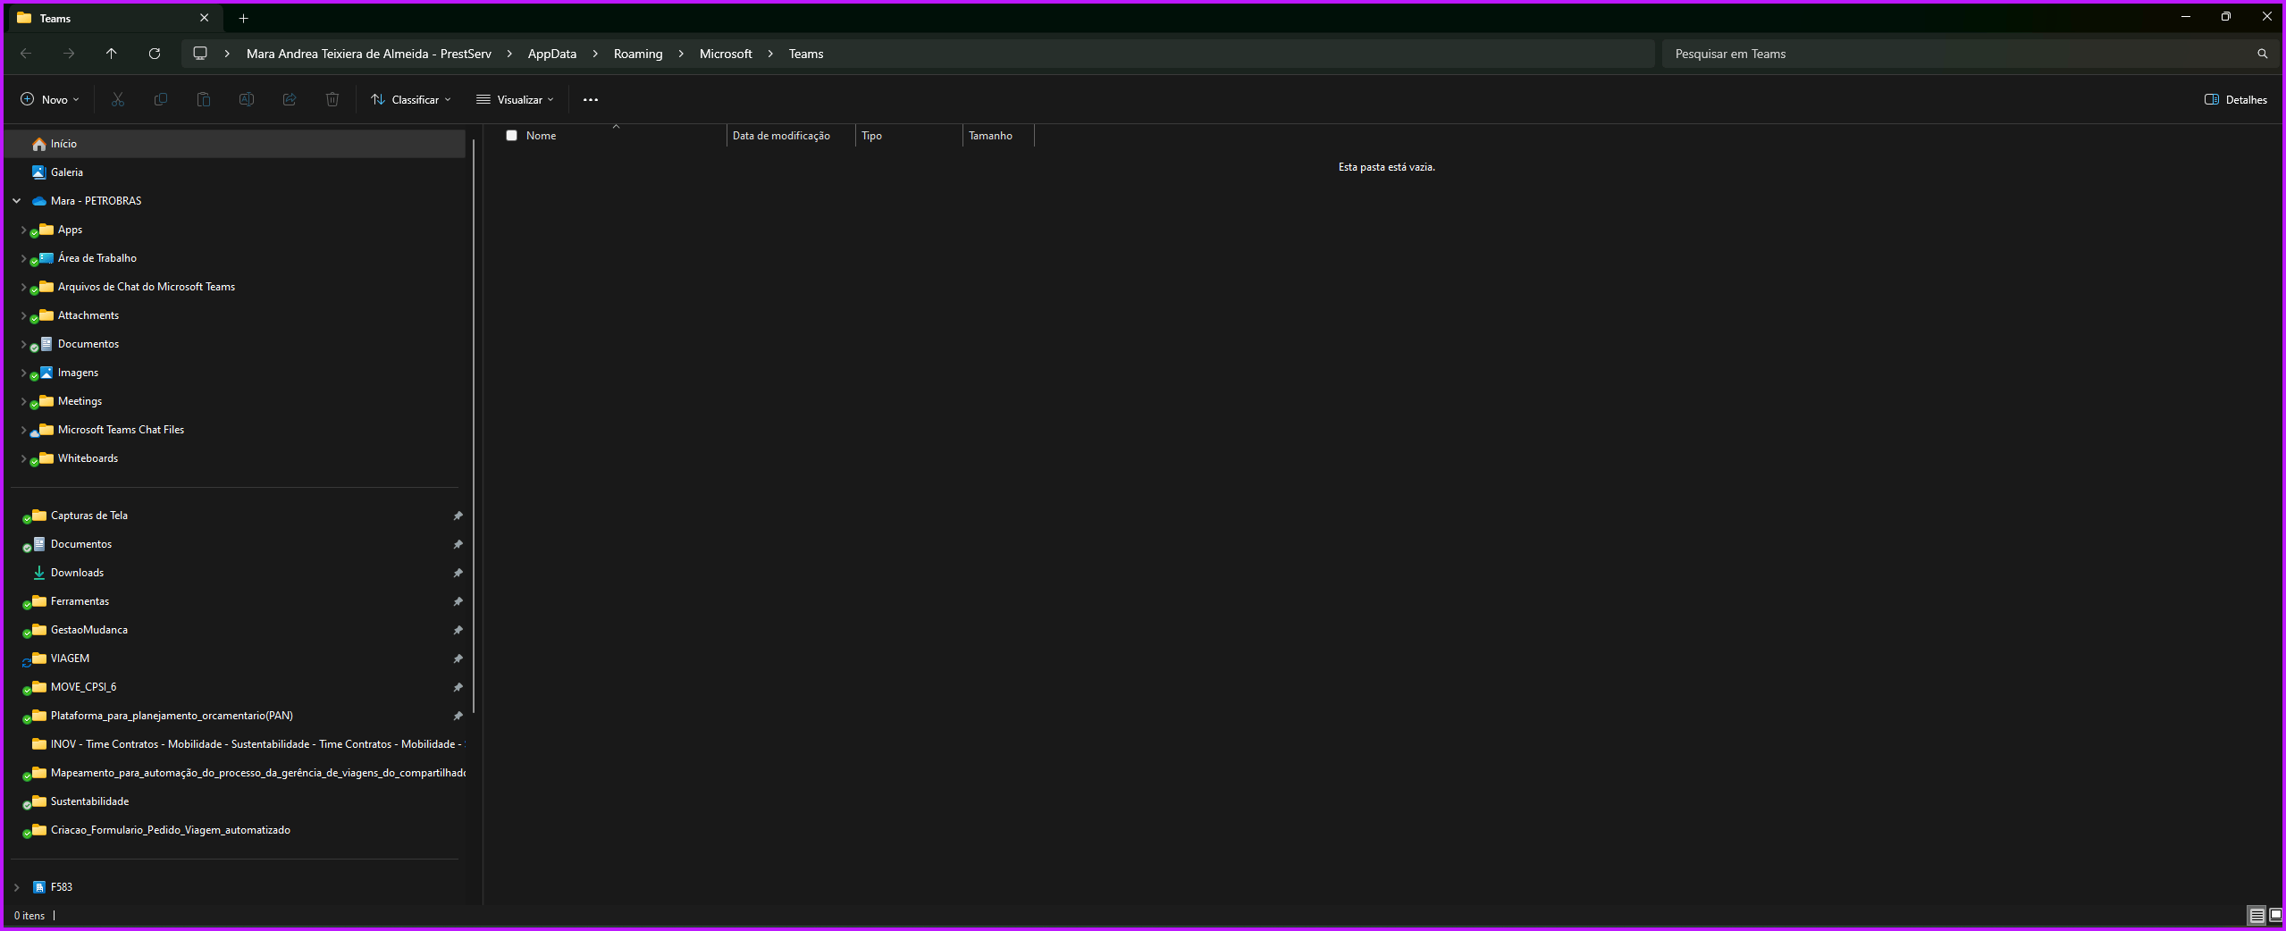The image size is (2286, 931).
Task: Switch to details view icon in status bar
Action: pyautogui.click(x=2257, y=915)
